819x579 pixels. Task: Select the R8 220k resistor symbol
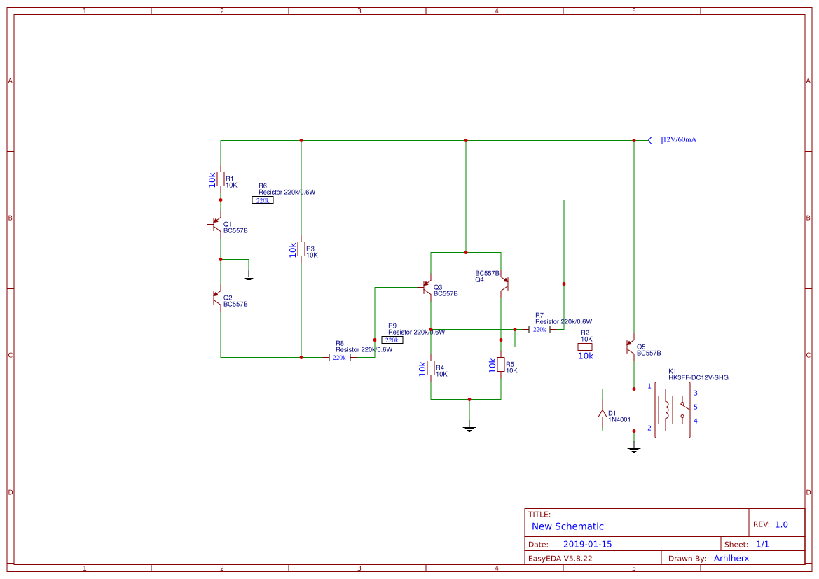coord(339,357)
